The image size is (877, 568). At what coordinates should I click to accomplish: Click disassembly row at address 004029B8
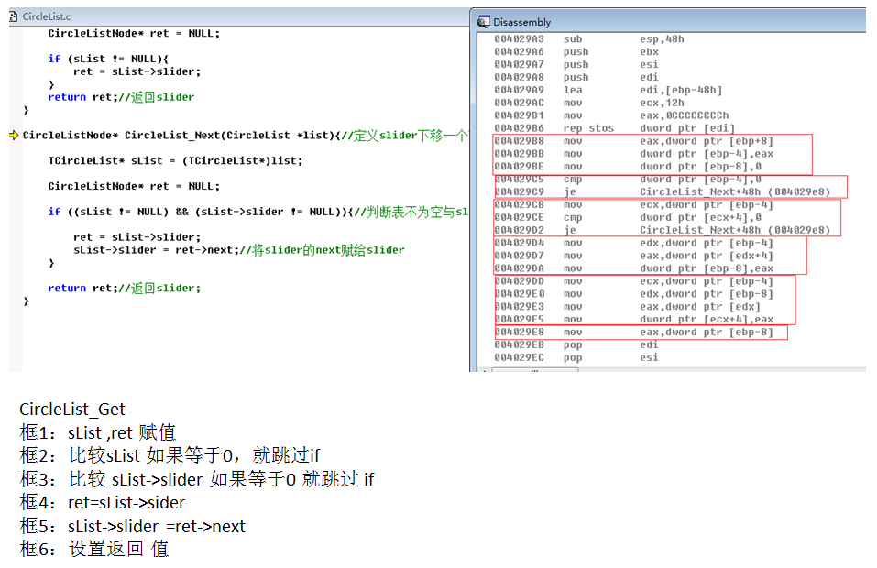point(634,141)
